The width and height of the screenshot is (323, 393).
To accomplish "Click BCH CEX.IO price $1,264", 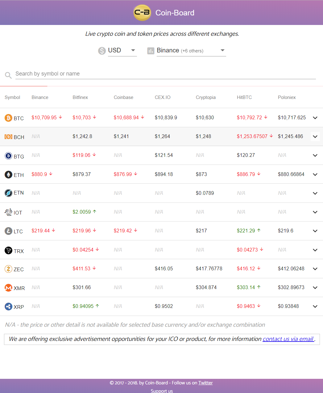I will point(162,136).
